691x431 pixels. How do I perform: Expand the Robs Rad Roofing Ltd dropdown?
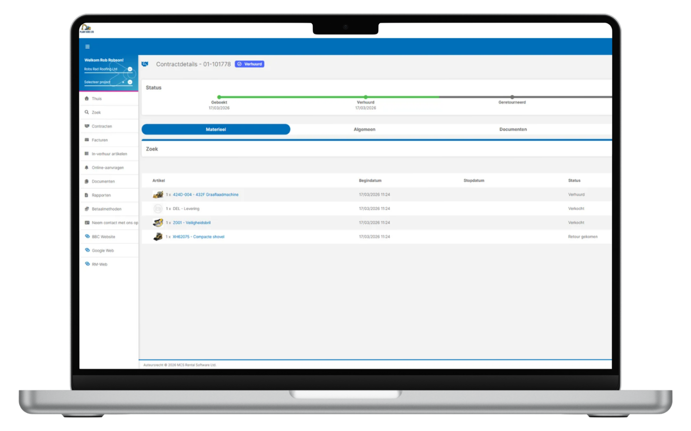(x=130, y=69)
